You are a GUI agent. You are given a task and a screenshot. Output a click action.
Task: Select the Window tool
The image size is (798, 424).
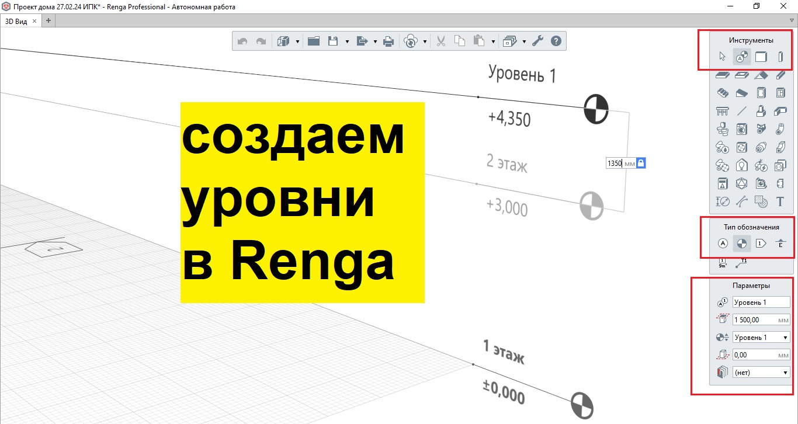780,93
